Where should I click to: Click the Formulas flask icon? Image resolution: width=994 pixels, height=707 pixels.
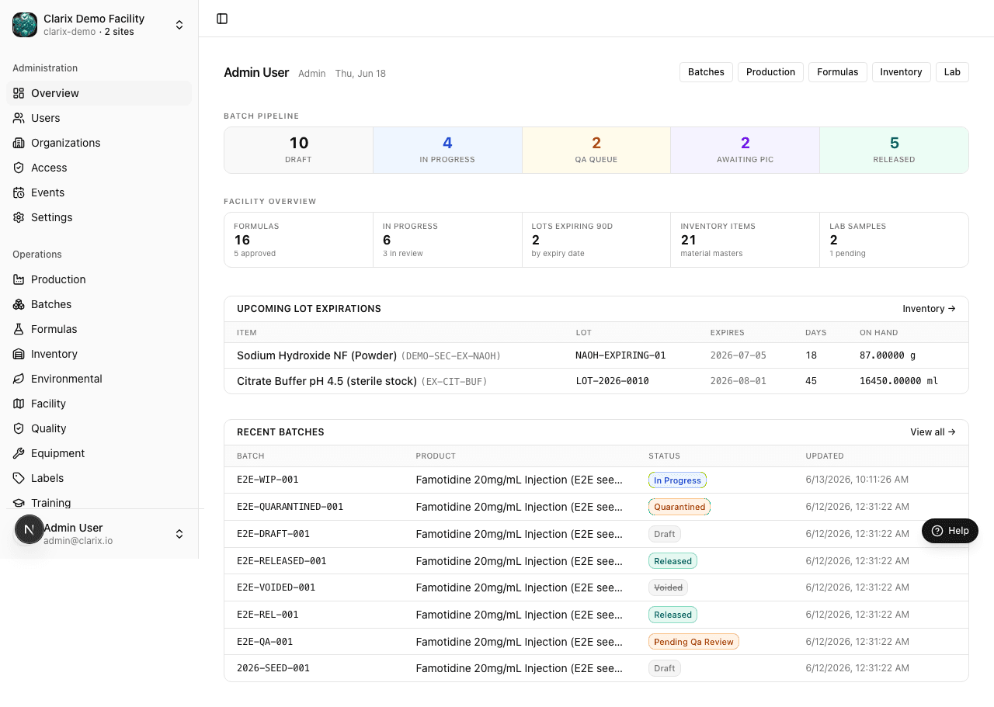coord(19,329)
